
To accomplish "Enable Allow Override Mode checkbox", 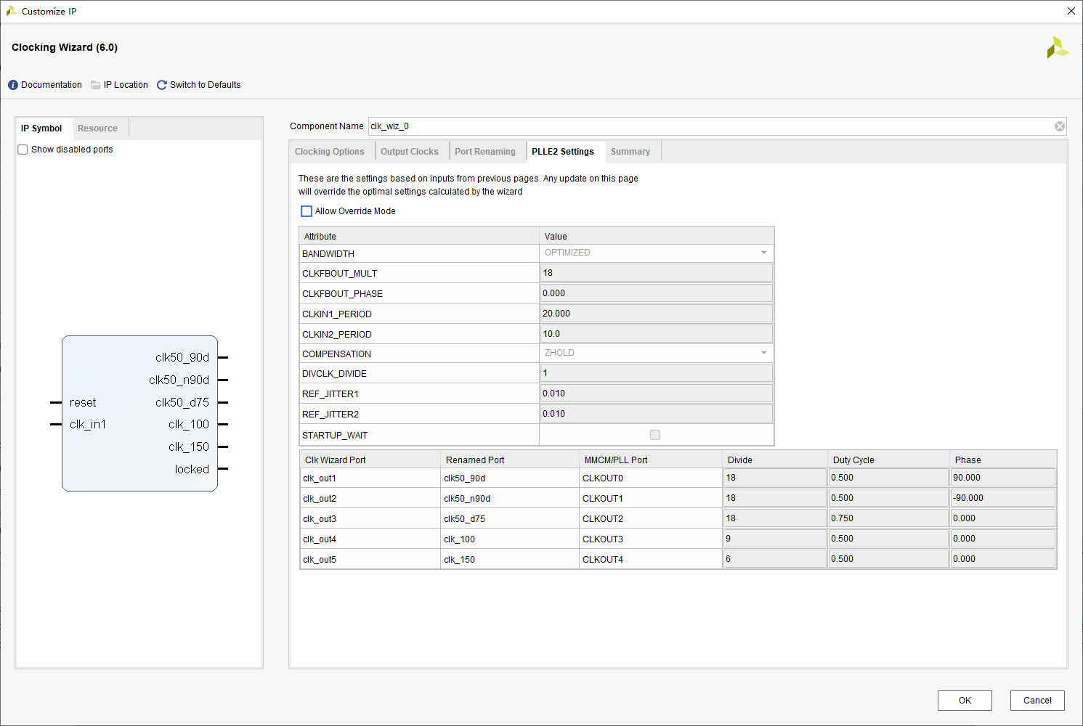I will point(307,211).
